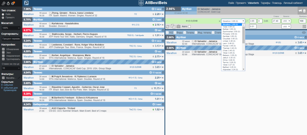Open the Сортировать dropdown

tap(11, 39)
